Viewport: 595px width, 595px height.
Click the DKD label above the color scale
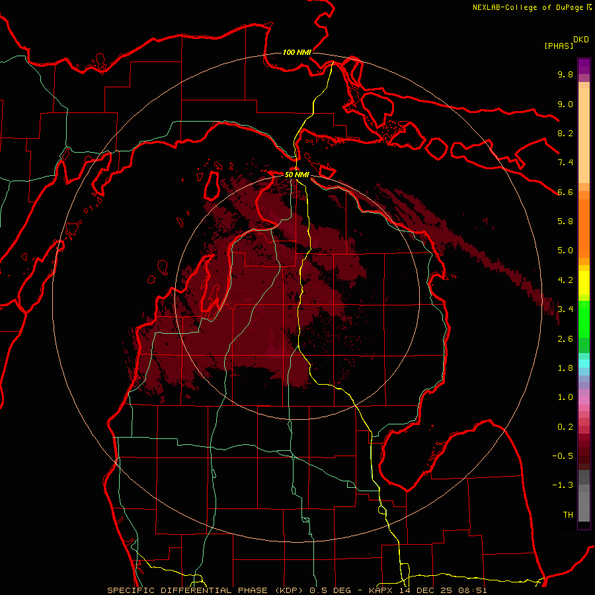[x=581, y=40]
